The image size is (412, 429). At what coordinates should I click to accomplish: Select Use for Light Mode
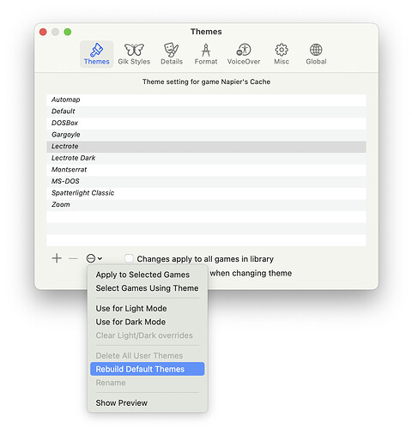click(148, 308)
